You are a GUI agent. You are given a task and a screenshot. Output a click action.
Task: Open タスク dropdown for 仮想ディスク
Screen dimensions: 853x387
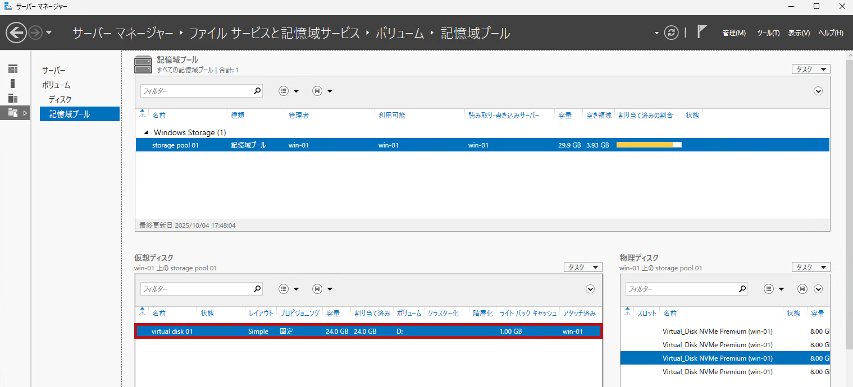582,268
